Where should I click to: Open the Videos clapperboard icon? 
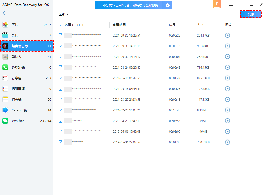coord(5,36)
